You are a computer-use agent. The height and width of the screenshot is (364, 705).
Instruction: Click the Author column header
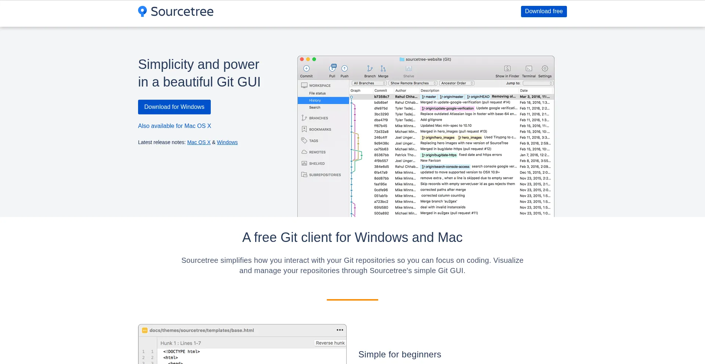[x=401, y=91]
